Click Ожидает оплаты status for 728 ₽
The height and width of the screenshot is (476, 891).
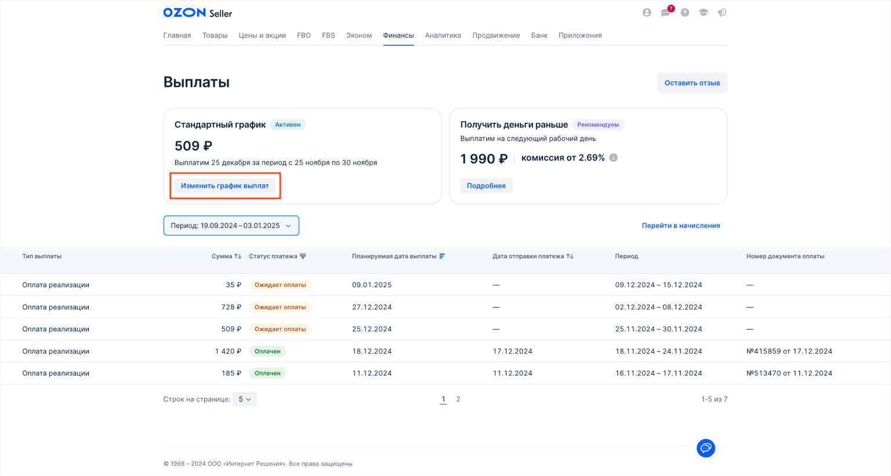(x=280, y=307)
